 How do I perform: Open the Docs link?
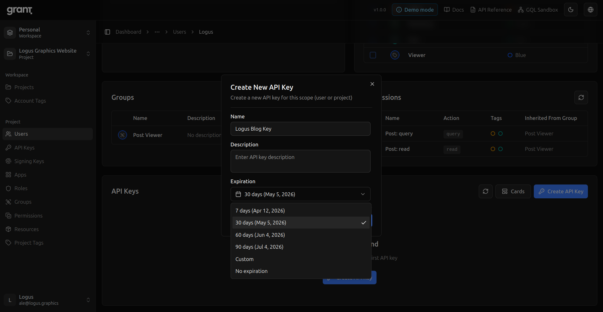(x=454, y=10)
